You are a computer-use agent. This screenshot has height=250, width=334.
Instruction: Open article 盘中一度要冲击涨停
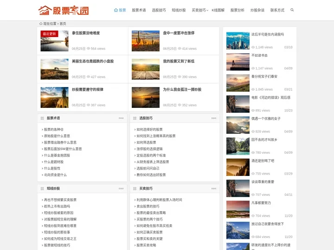point(179,33)
